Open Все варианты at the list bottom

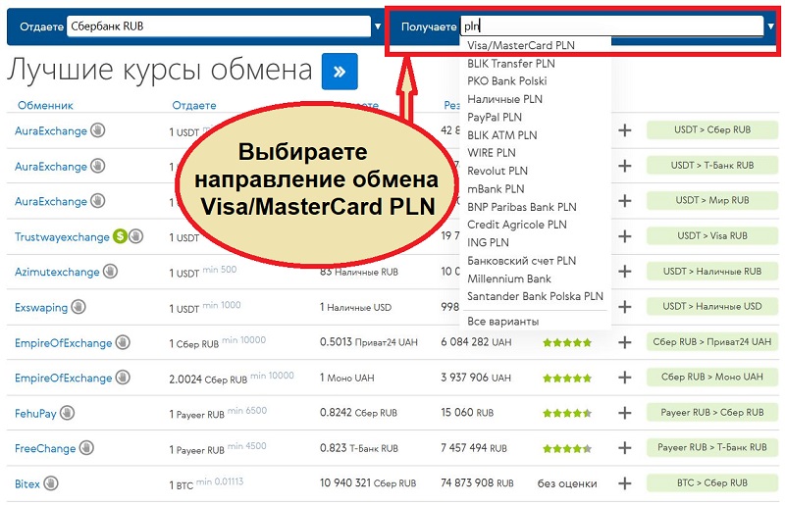click(502, 322)
